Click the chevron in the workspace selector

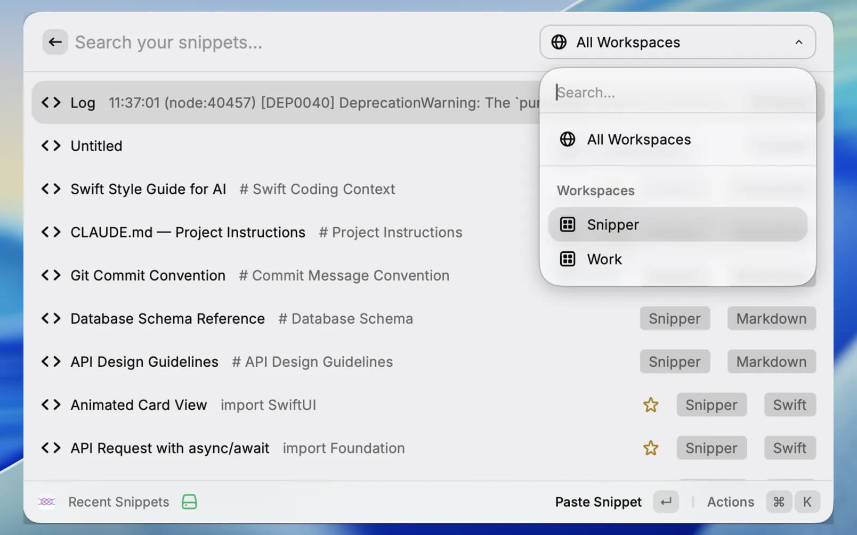click(x=798, y=42)
